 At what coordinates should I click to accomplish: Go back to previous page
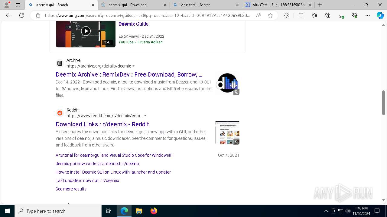coord(8,15)
